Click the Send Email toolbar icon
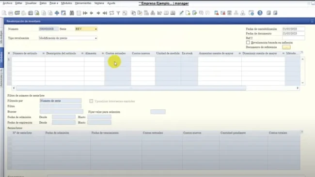The width and height of the screenshot is (315, 177). (x=17, y=13)
